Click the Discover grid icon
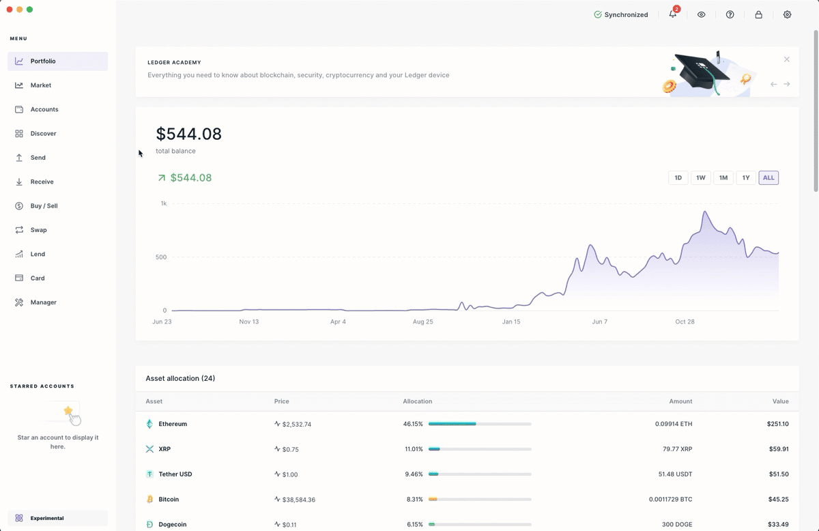This screenshot has height=531, width=819. [x=19, y=134]
